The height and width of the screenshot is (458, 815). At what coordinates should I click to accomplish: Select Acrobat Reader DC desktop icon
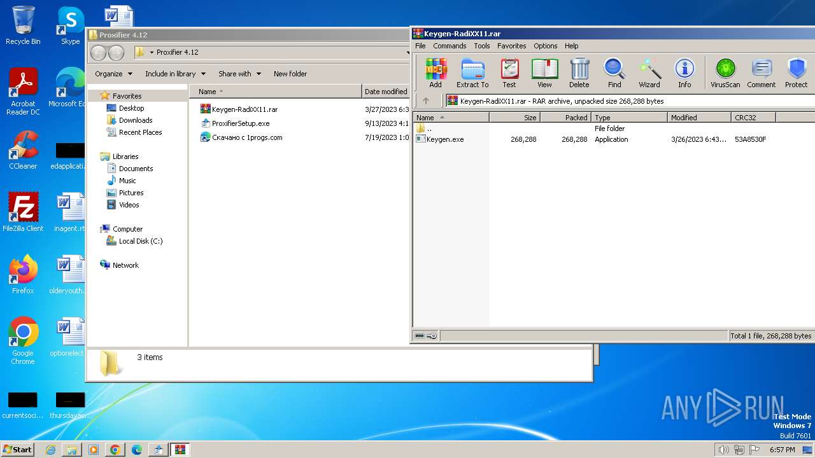tap(23, 92)
